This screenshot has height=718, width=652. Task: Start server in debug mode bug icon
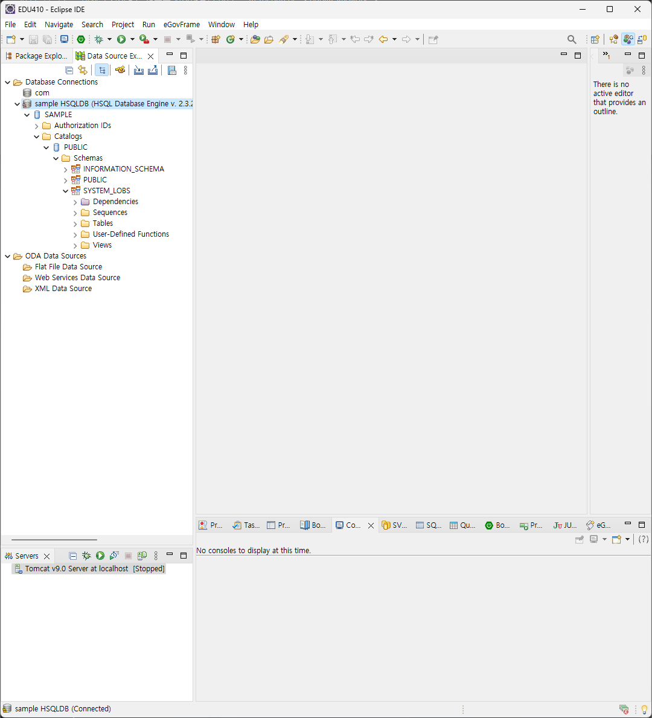pyautogui.click(x=86, y=556)
